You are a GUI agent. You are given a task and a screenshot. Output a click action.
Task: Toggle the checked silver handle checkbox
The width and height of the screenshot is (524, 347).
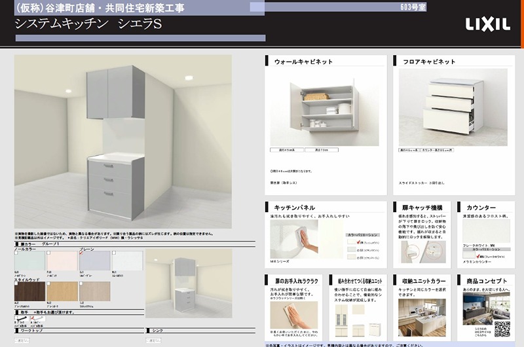click(x=32, y=318)
